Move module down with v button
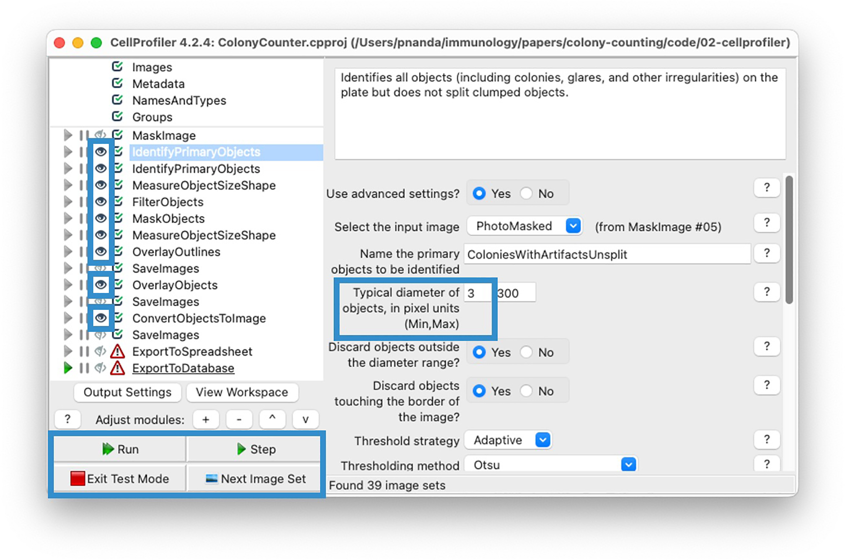This screenshot has height=560, width=845. point(305,420)
